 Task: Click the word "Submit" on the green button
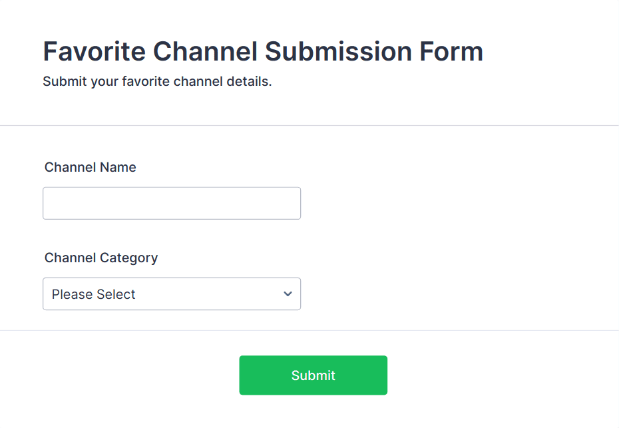pyautogui.click(x=313, y=375)
